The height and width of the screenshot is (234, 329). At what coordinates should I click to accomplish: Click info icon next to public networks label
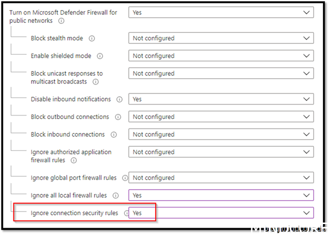(x=61, y=21)
